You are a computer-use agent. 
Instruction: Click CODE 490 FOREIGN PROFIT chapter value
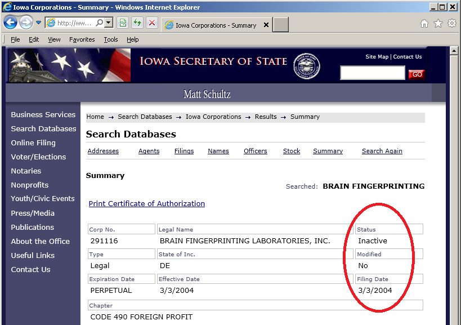coord(141,317)
